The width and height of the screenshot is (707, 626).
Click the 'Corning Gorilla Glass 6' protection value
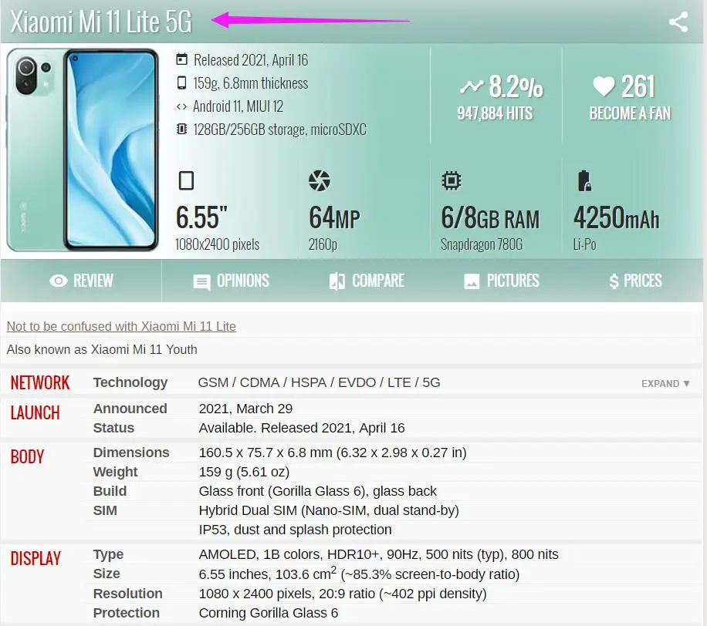(269, 613)
